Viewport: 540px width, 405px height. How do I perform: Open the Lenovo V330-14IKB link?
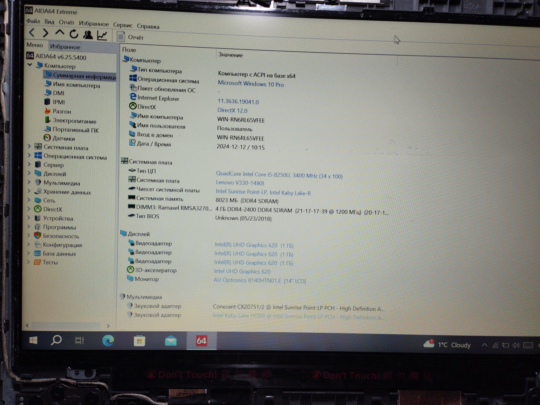(x=240, y=183)
